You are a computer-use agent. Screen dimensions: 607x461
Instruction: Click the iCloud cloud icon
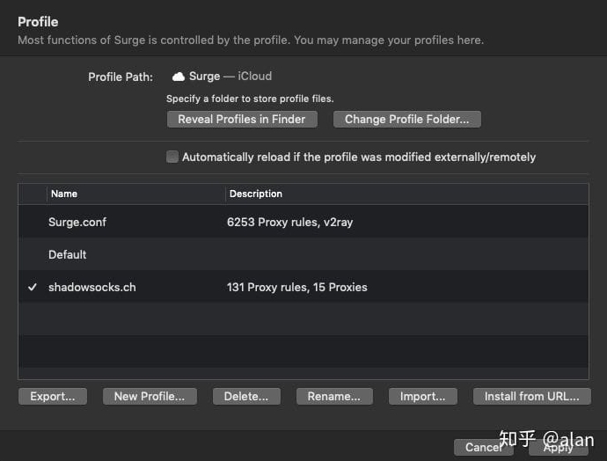[178, 77]
